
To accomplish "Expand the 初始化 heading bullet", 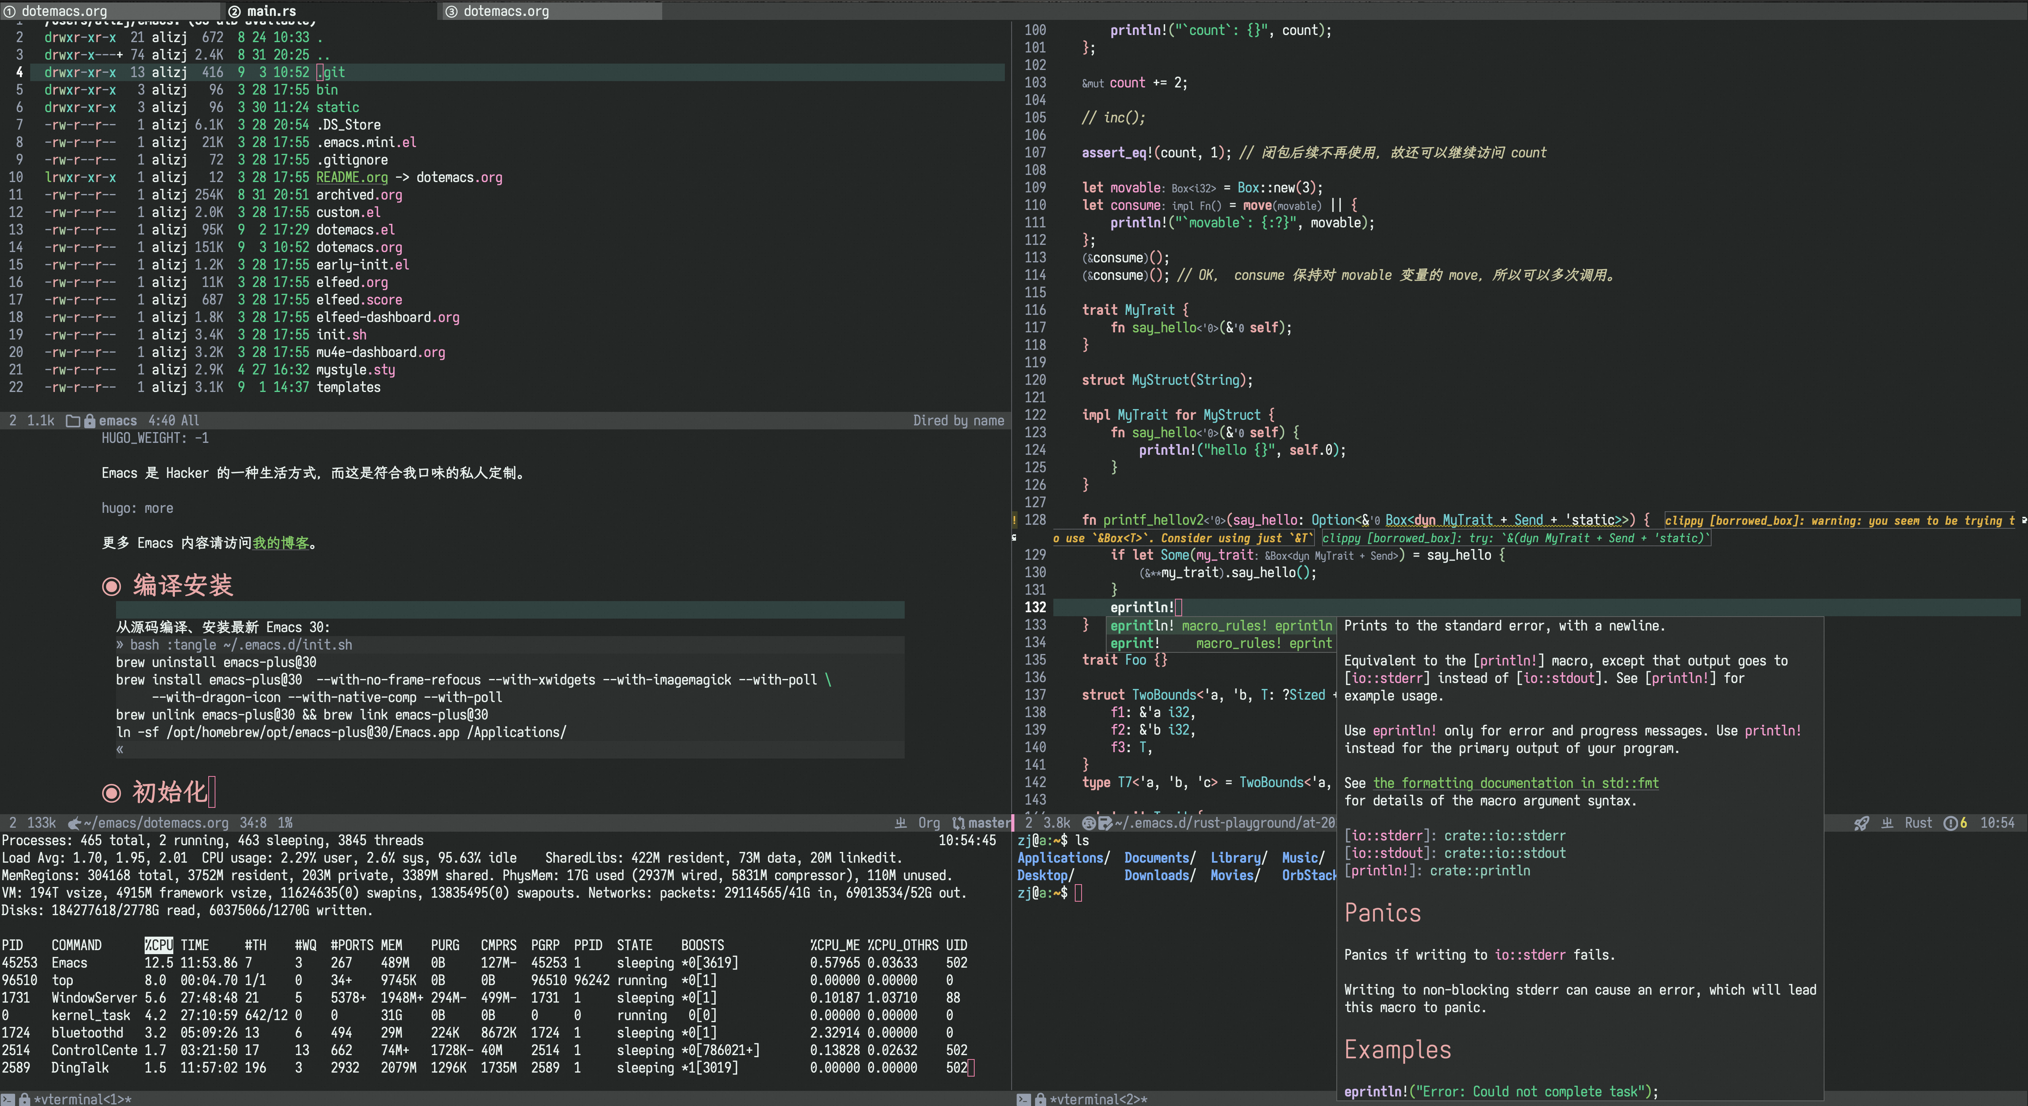I will click(x=112, y=793).
